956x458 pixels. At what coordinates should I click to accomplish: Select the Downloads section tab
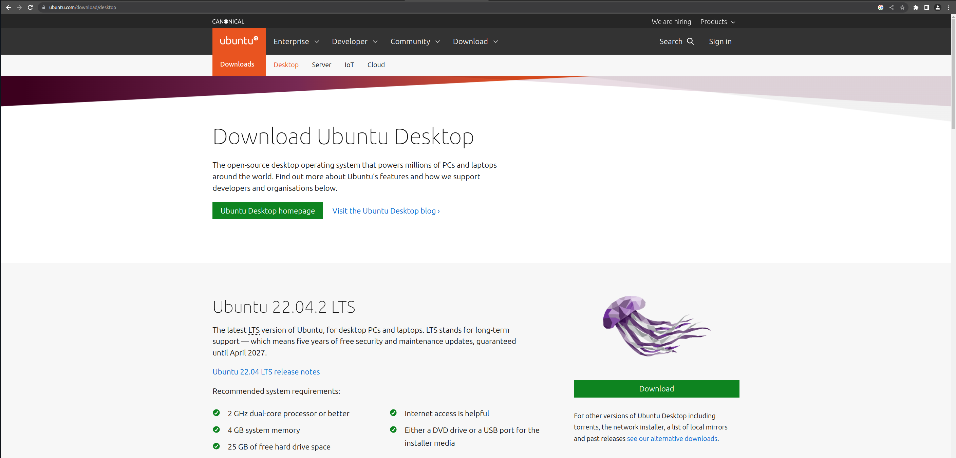pos(237,64)
